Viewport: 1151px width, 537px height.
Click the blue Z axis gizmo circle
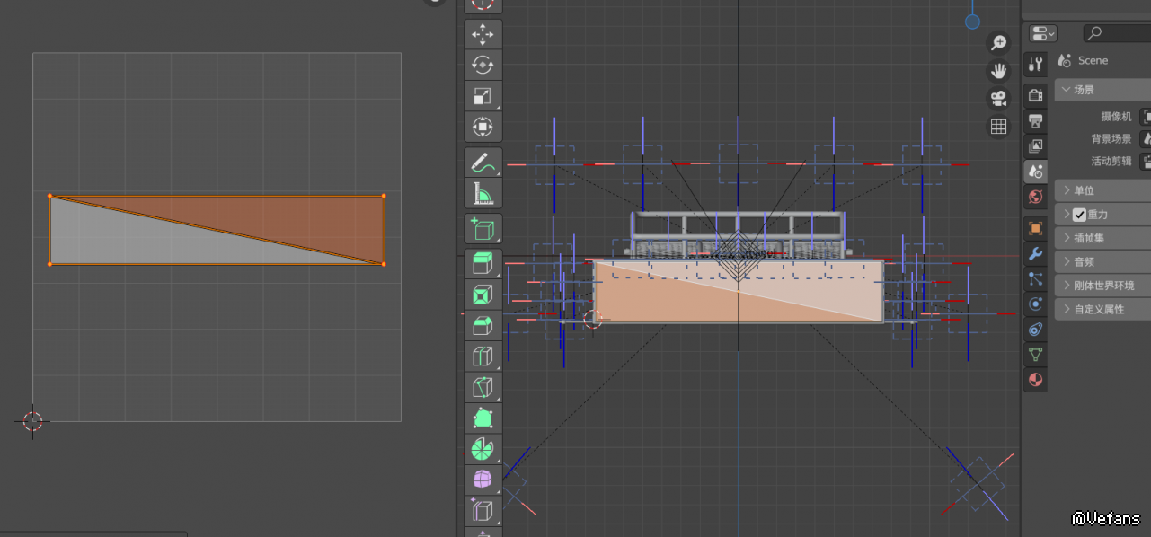(972, 22)
